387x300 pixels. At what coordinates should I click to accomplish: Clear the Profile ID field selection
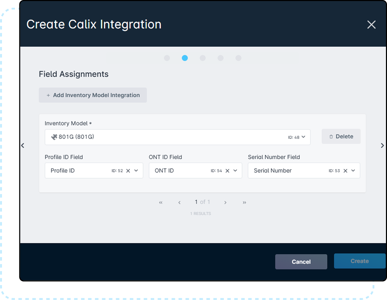click(128, 171)
